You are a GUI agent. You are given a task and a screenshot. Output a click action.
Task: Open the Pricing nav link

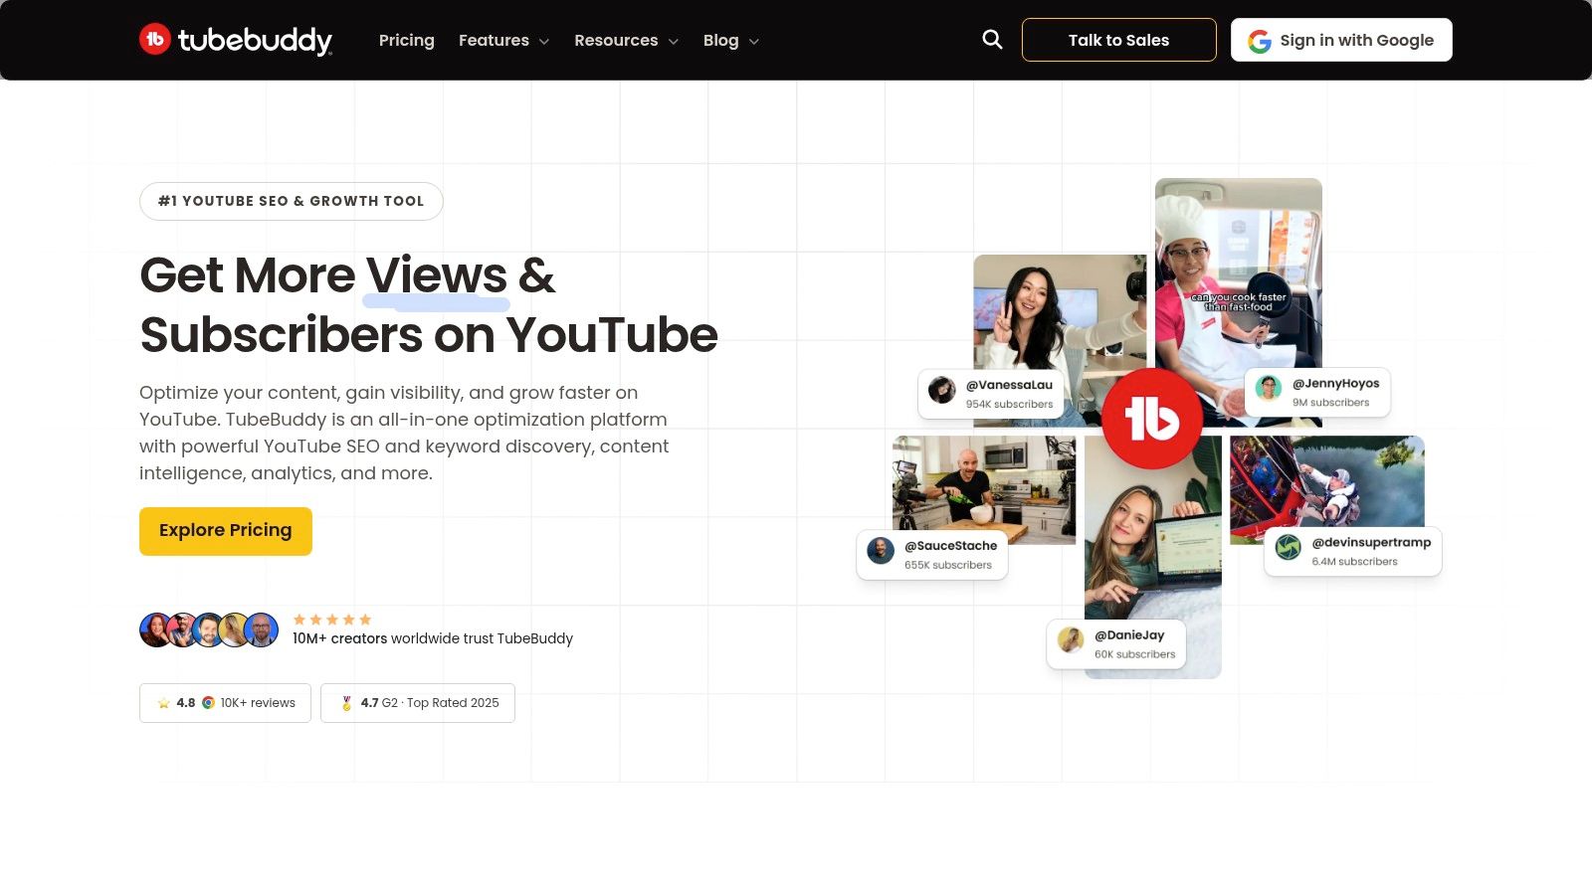click(407, 40)
